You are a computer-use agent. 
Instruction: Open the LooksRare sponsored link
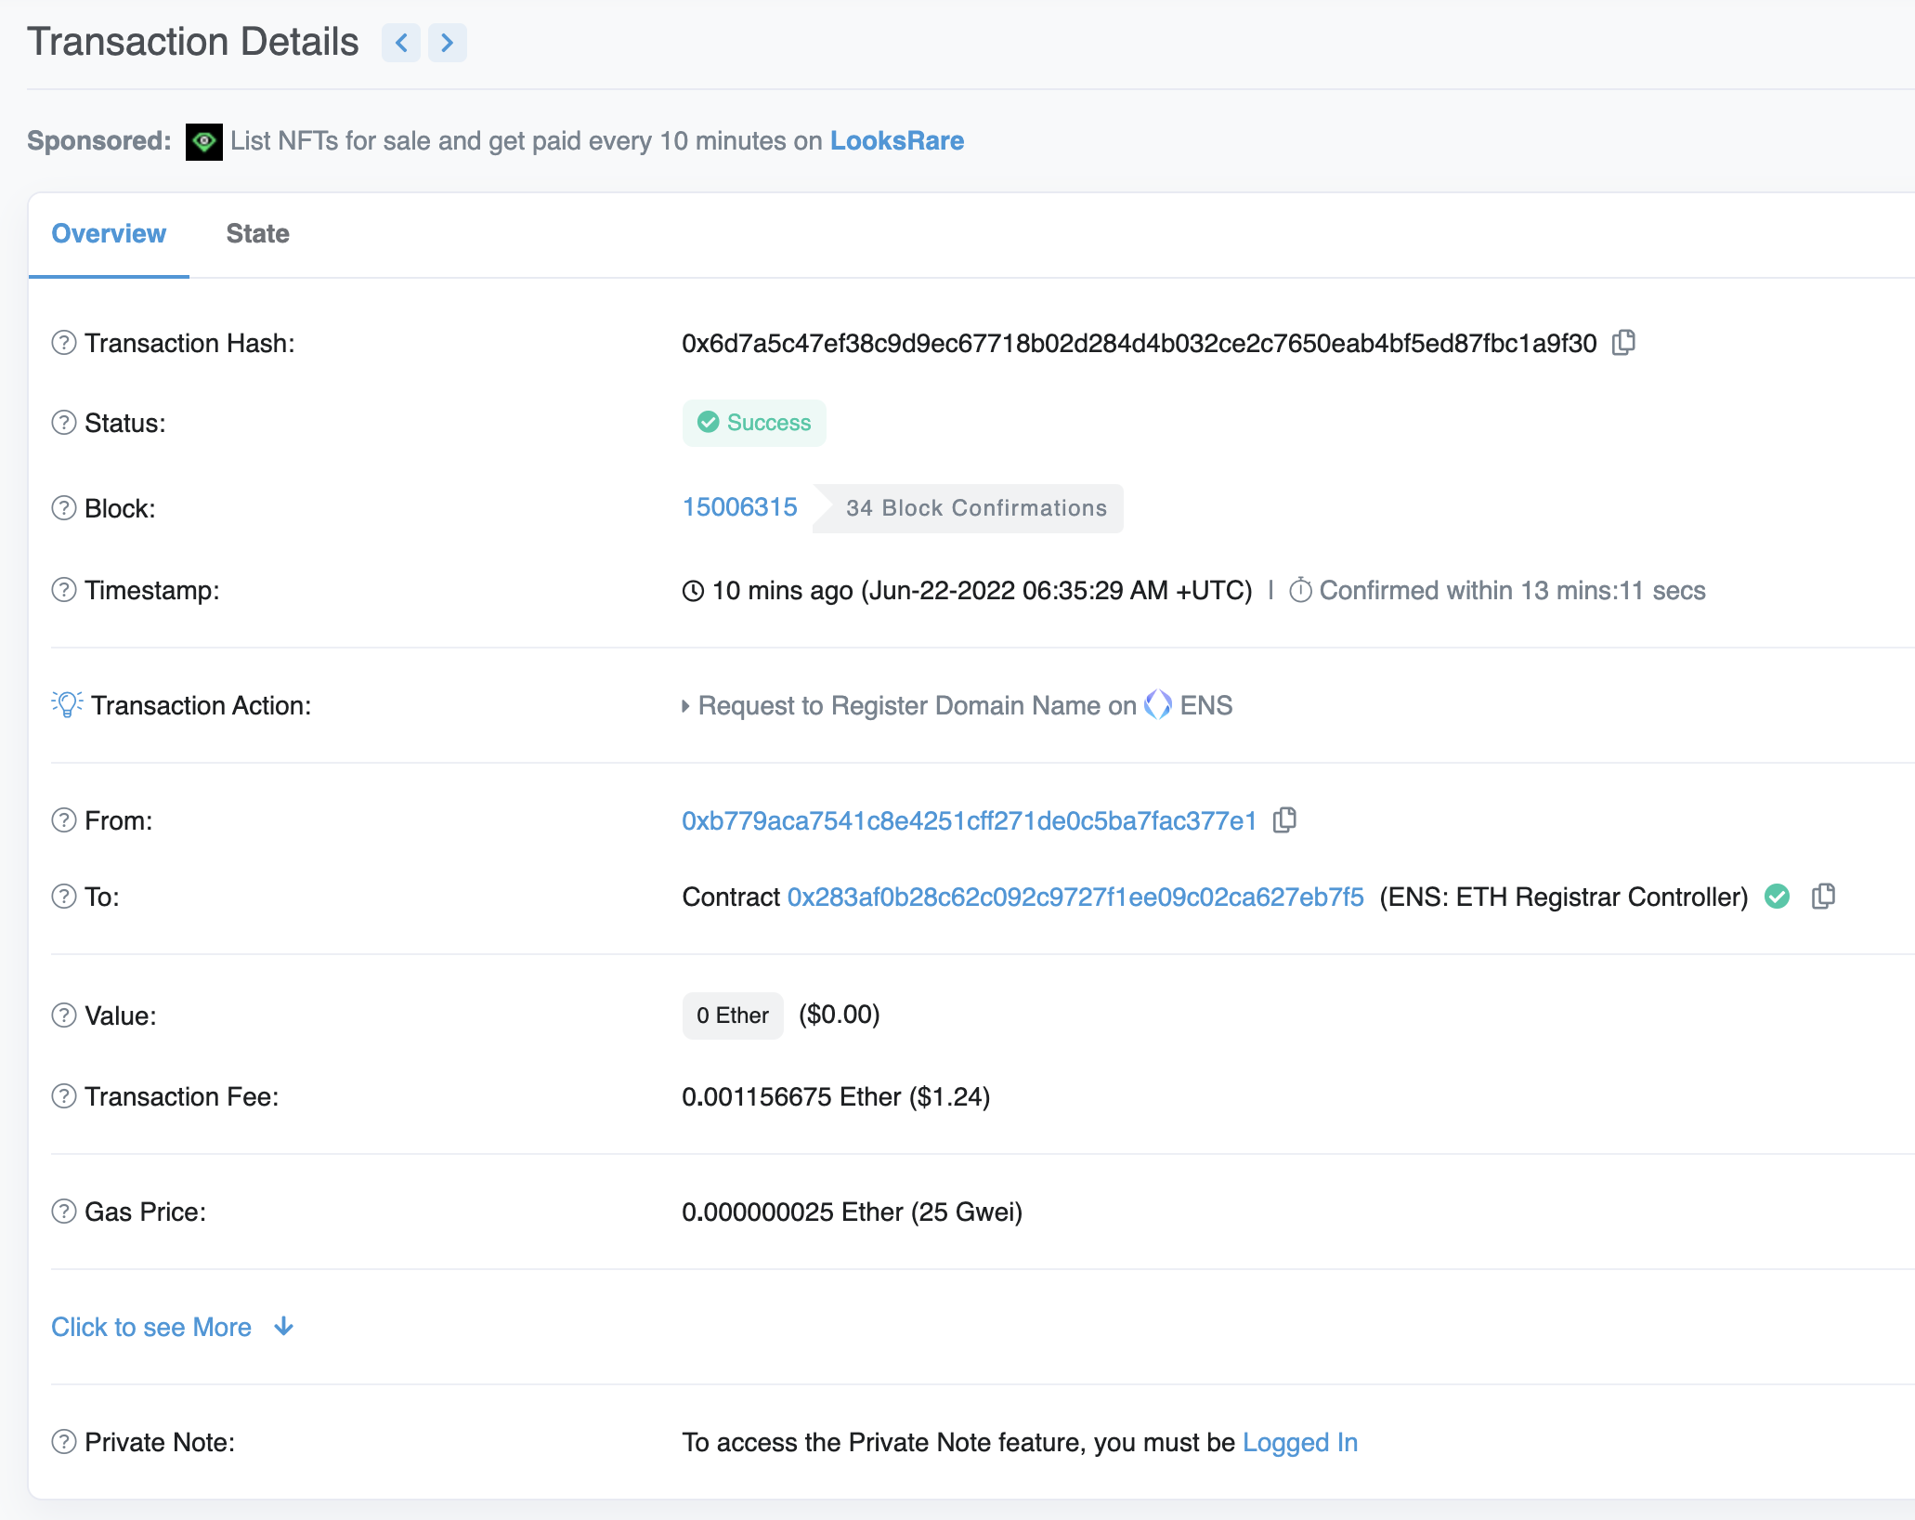click(896, 141)
